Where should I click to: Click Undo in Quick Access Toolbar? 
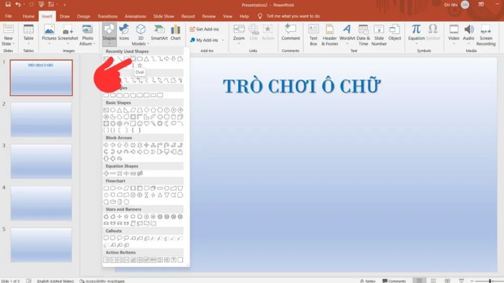point(18,5)
